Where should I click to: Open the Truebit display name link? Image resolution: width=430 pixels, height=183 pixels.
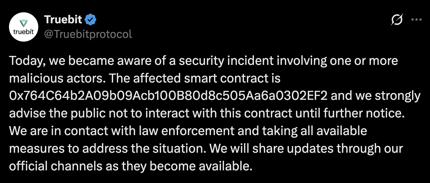tap(63, 20)
